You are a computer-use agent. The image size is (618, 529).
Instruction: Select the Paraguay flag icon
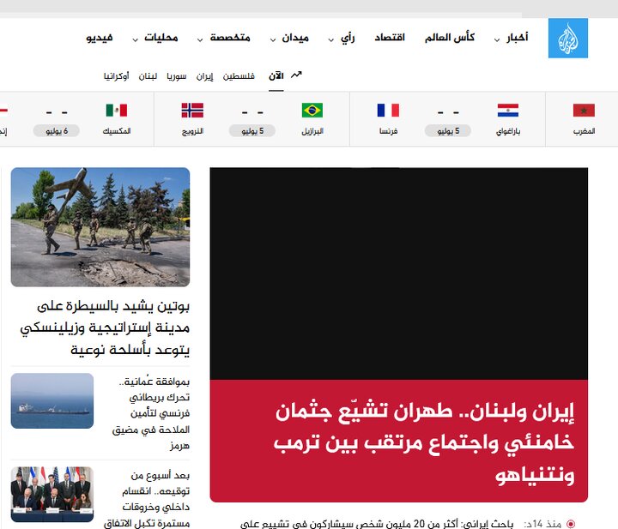tap(507, 111)
